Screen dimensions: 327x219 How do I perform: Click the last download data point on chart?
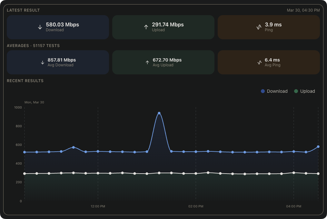[x=318, y=147]
